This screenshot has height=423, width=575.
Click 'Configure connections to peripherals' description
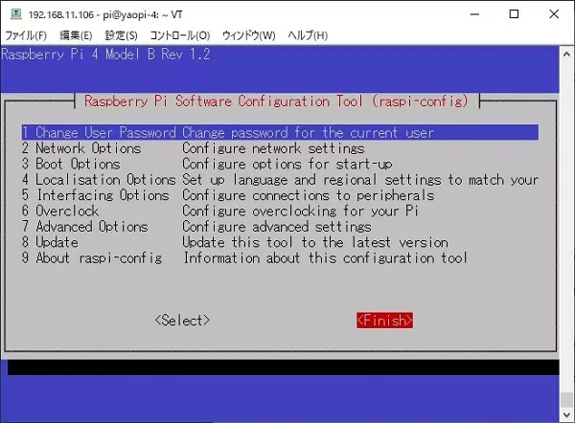pos(308,195)
